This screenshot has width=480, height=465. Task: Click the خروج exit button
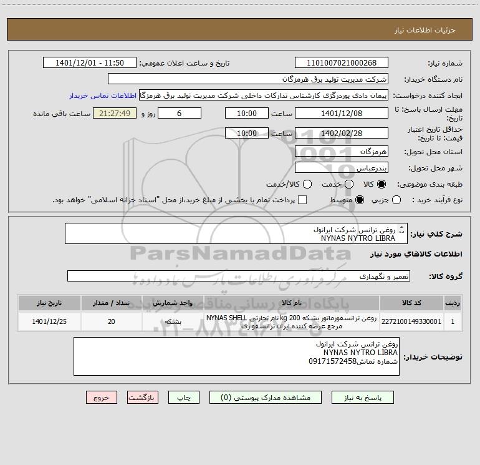(102, 398)
